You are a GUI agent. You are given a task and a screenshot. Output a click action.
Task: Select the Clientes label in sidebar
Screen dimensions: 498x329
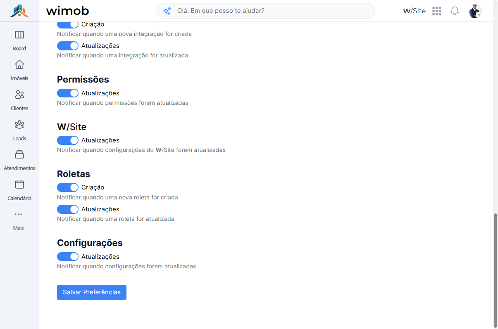(19, 109)
